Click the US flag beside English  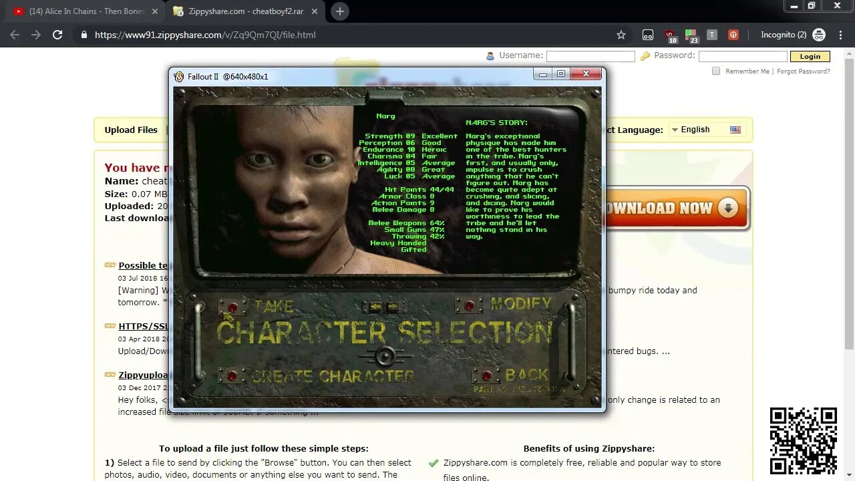click(735, 130)
